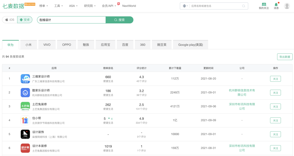
Task: Follow 设计装饰 with 关注 button
Action: (x=275, y=134)
